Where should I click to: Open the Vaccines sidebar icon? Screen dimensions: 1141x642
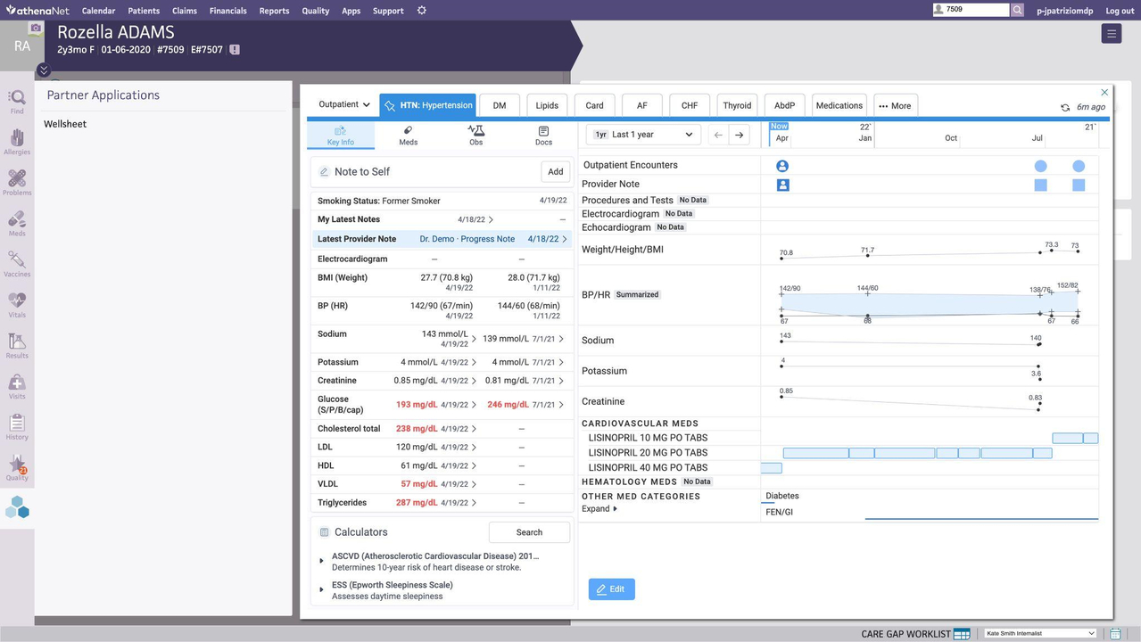17,263
